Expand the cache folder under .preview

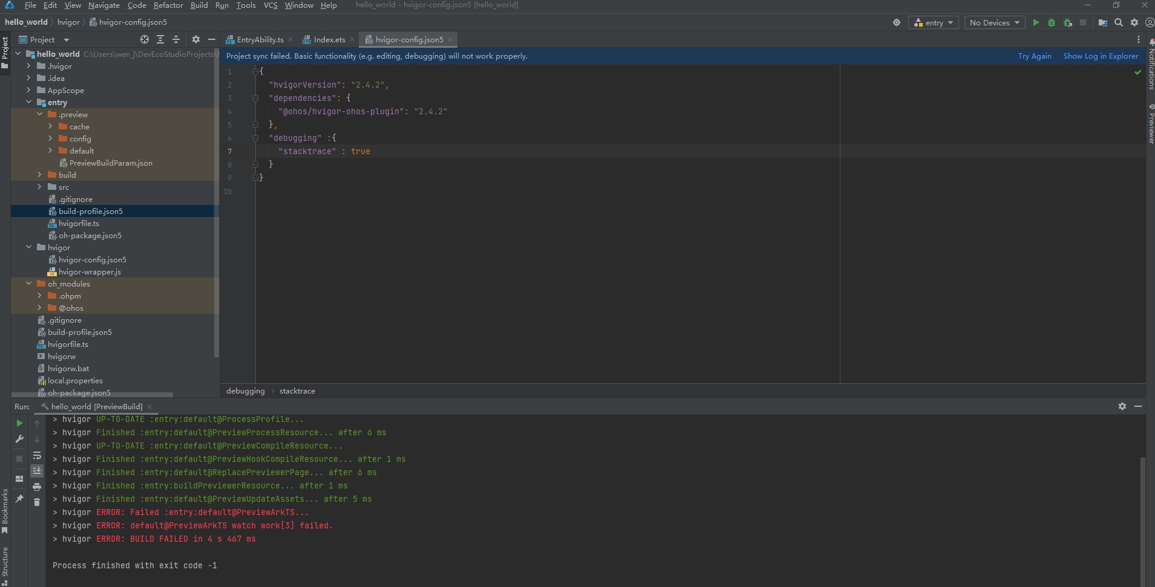[x=50, y=126]
